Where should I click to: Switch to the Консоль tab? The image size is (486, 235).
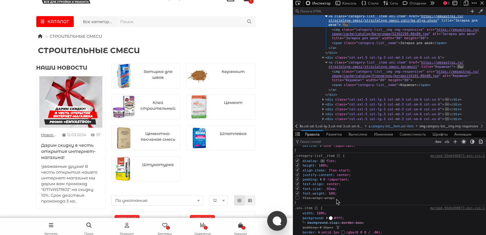pyautogui.click(x=346, y=3)
